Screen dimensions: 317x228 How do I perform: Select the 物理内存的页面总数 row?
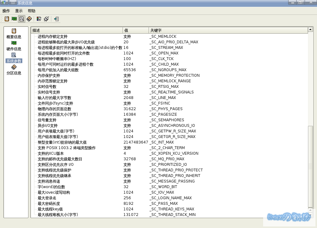(x=54, y=109)
